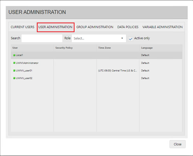Focus the Search input field
This screenshot has height=156, width=193.
pyautogui.click(x=42, y=38)
